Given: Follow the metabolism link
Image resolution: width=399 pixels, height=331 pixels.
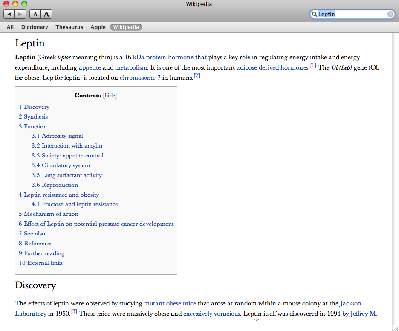Looking at the screenshot, I should 131,67.
